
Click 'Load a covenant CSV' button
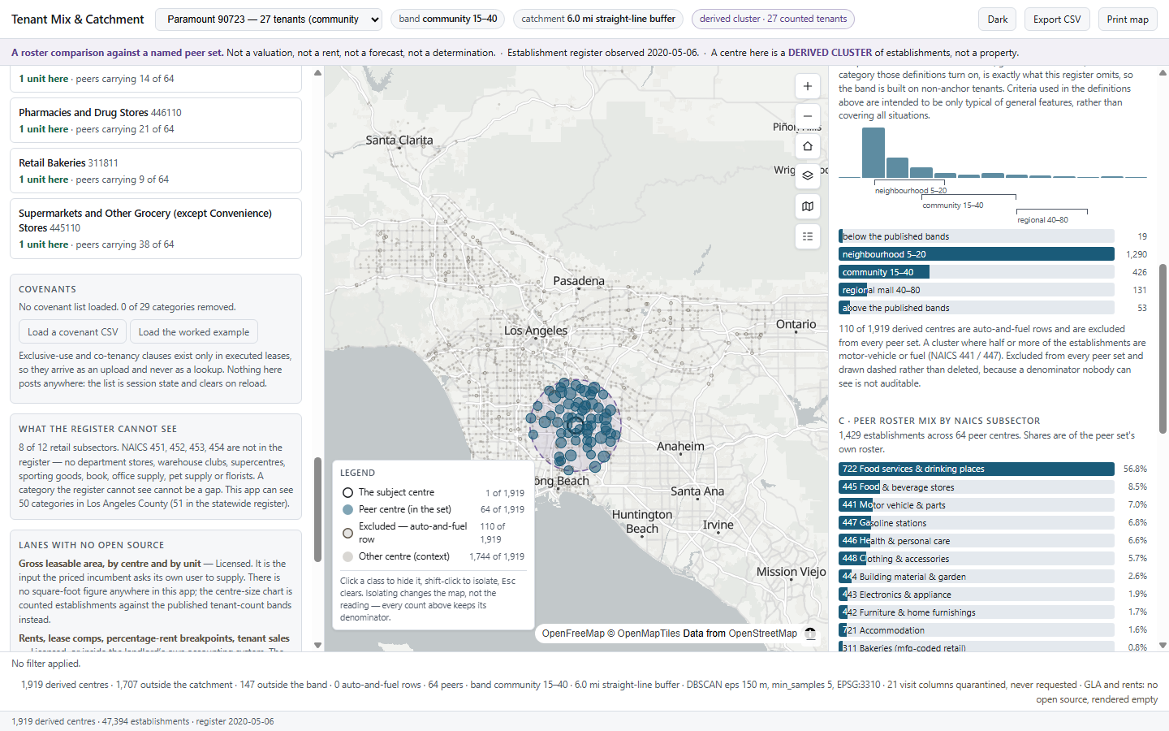tap(73, 332)
